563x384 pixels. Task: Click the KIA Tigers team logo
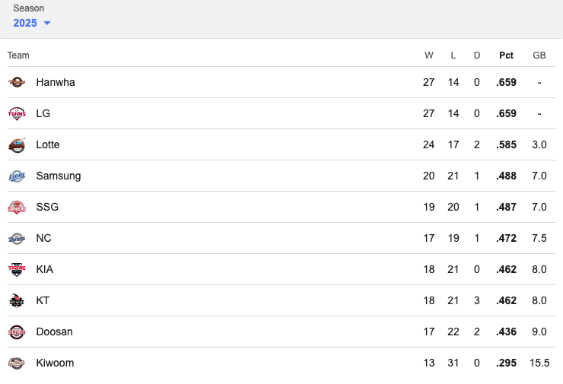[x=17, y=269]
